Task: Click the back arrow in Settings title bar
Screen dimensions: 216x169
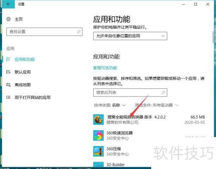Action: (8, 4)
